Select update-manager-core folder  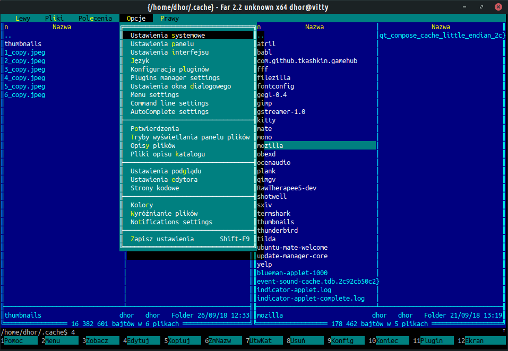click(292, 256)
